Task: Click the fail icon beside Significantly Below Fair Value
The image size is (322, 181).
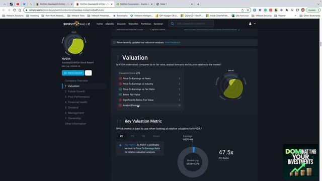Action: tap(120, 100)
